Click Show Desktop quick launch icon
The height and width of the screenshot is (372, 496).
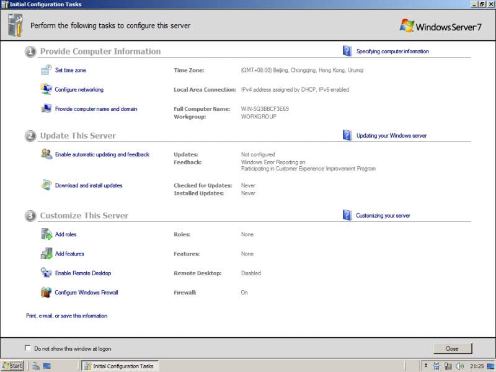tap(47, 366)
